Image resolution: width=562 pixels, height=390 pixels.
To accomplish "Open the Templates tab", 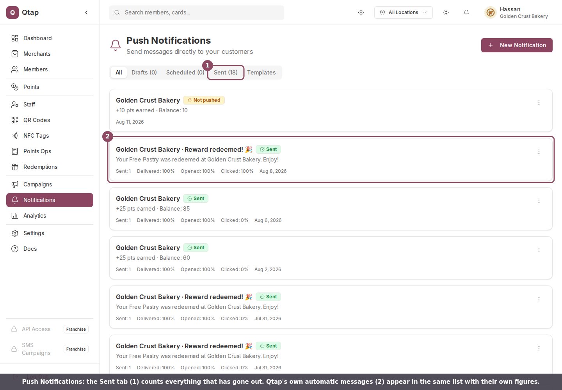I will click(261, 73).
